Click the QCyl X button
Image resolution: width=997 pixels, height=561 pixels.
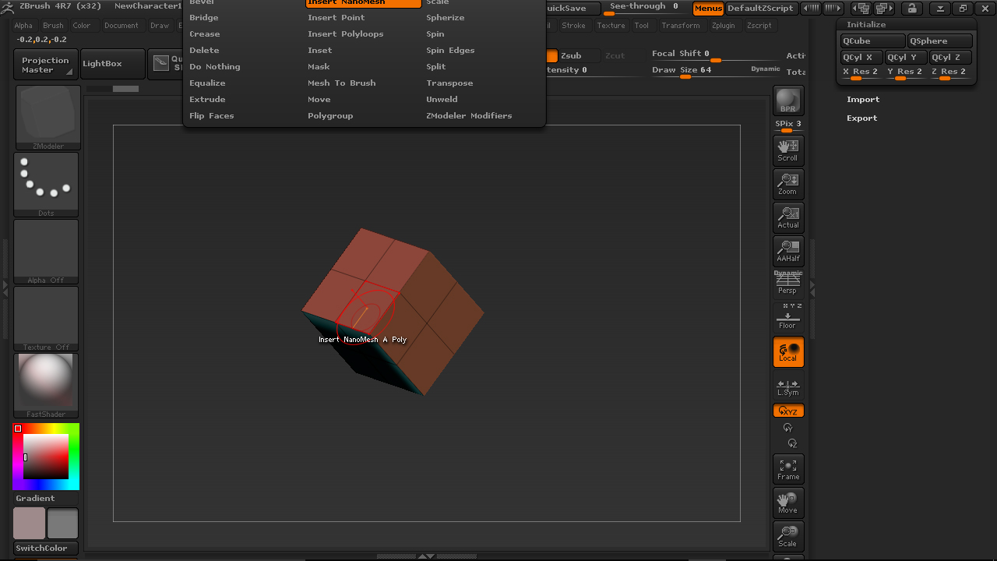[861, 58]
